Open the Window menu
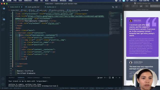 pyautogui.click(x=63, y=1)
